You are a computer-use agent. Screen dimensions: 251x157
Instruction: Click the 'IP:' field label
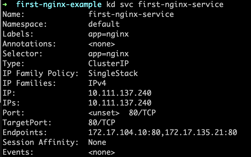tap(9, 93)
